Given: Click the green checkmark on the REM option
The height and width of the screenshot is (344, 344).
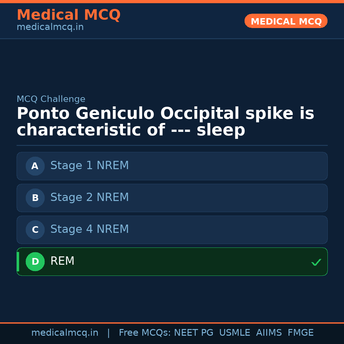Looking at the screenshot, I should tap(316, 262).
